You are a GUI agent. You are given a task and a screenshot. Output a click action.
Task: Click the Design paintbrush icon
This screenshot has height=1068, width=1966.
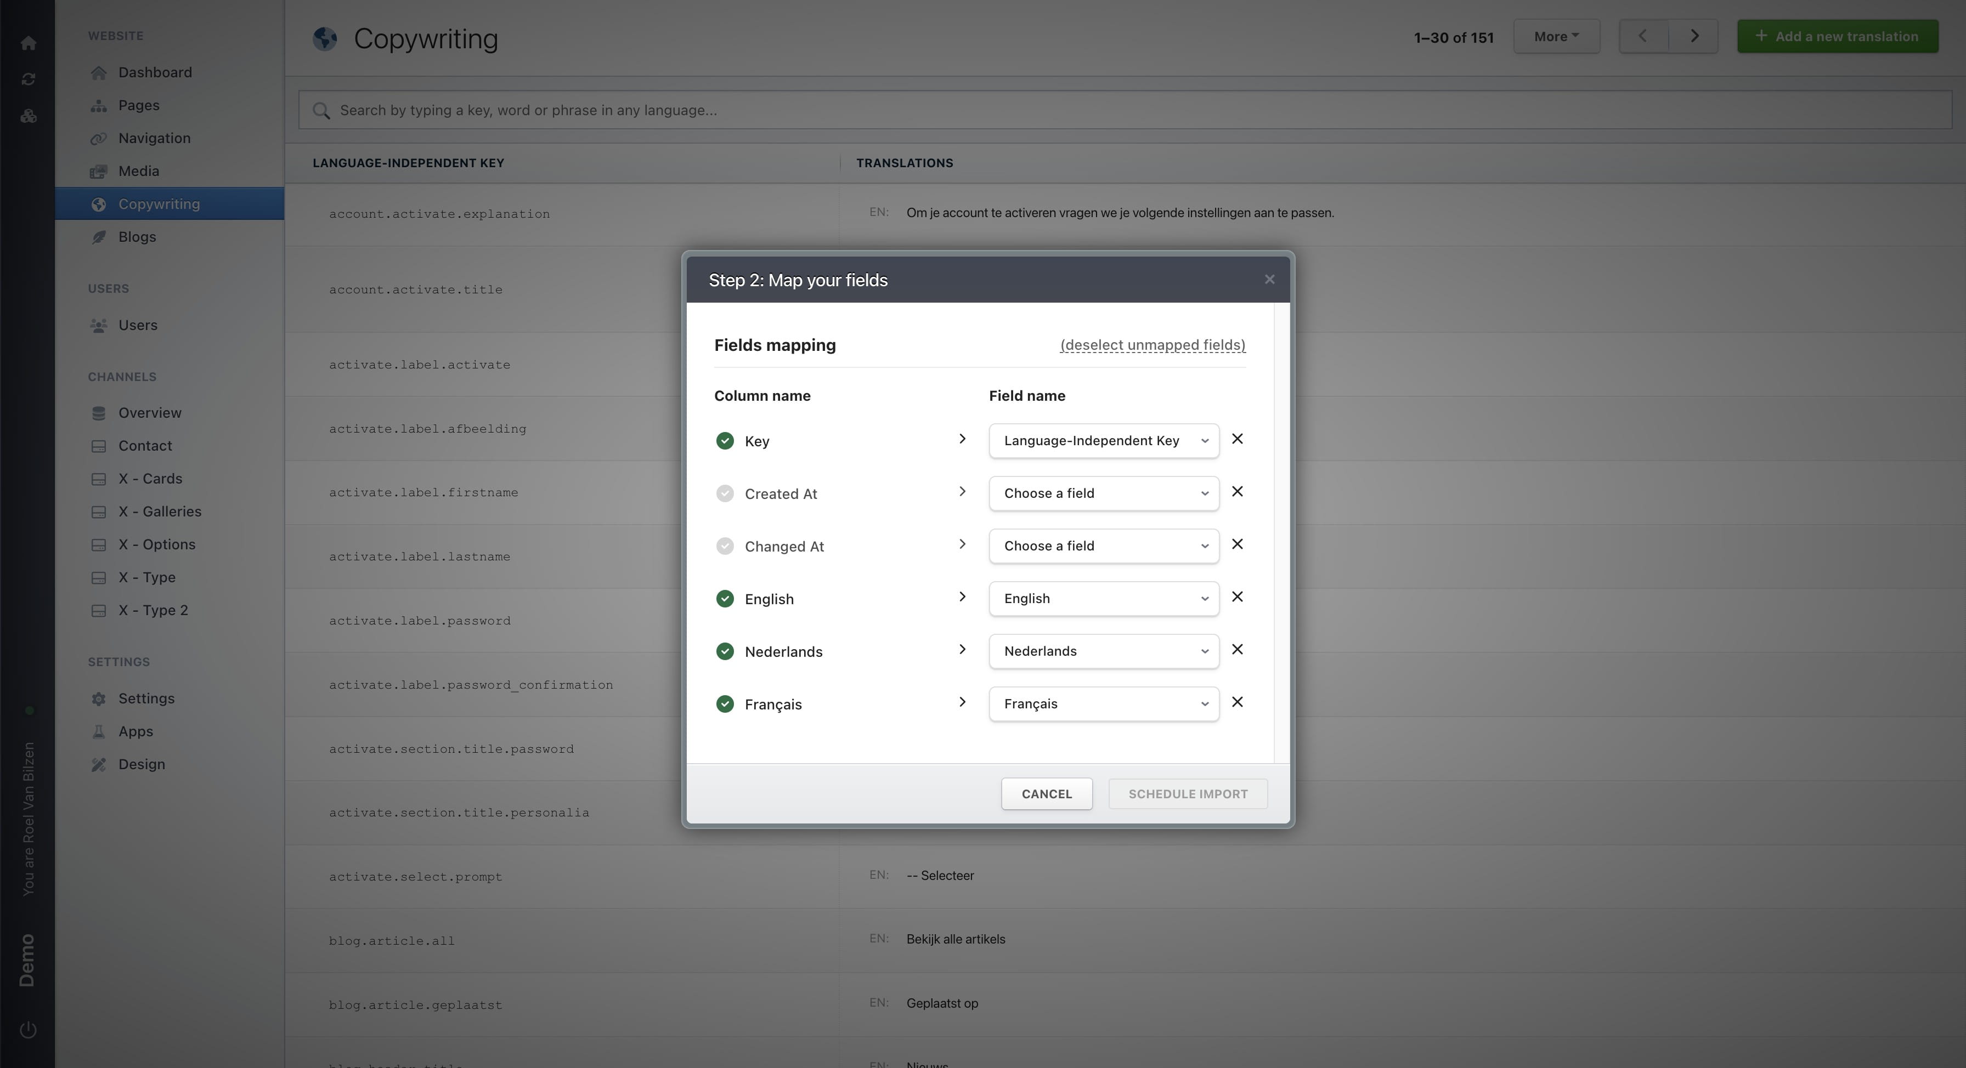[99, 764]
